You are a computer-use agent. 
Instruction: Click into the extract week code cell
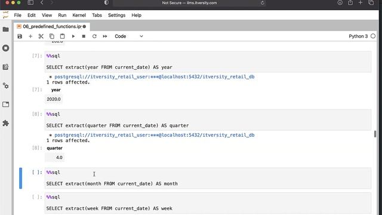click(x=208, y=203)
